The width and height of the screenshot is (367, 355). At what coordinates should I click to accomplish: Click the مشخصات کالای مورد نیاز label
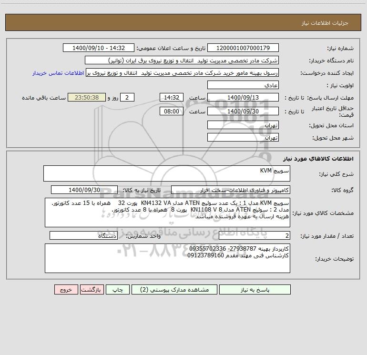tap(323, 213)
